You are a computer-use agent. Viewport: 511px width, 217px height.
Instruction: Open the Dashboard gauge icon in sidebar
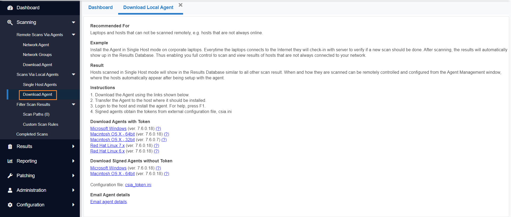(10, 8)
